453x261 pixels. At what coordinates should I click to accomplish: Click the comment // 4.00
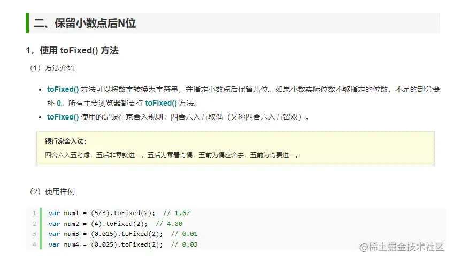point(169,224)
